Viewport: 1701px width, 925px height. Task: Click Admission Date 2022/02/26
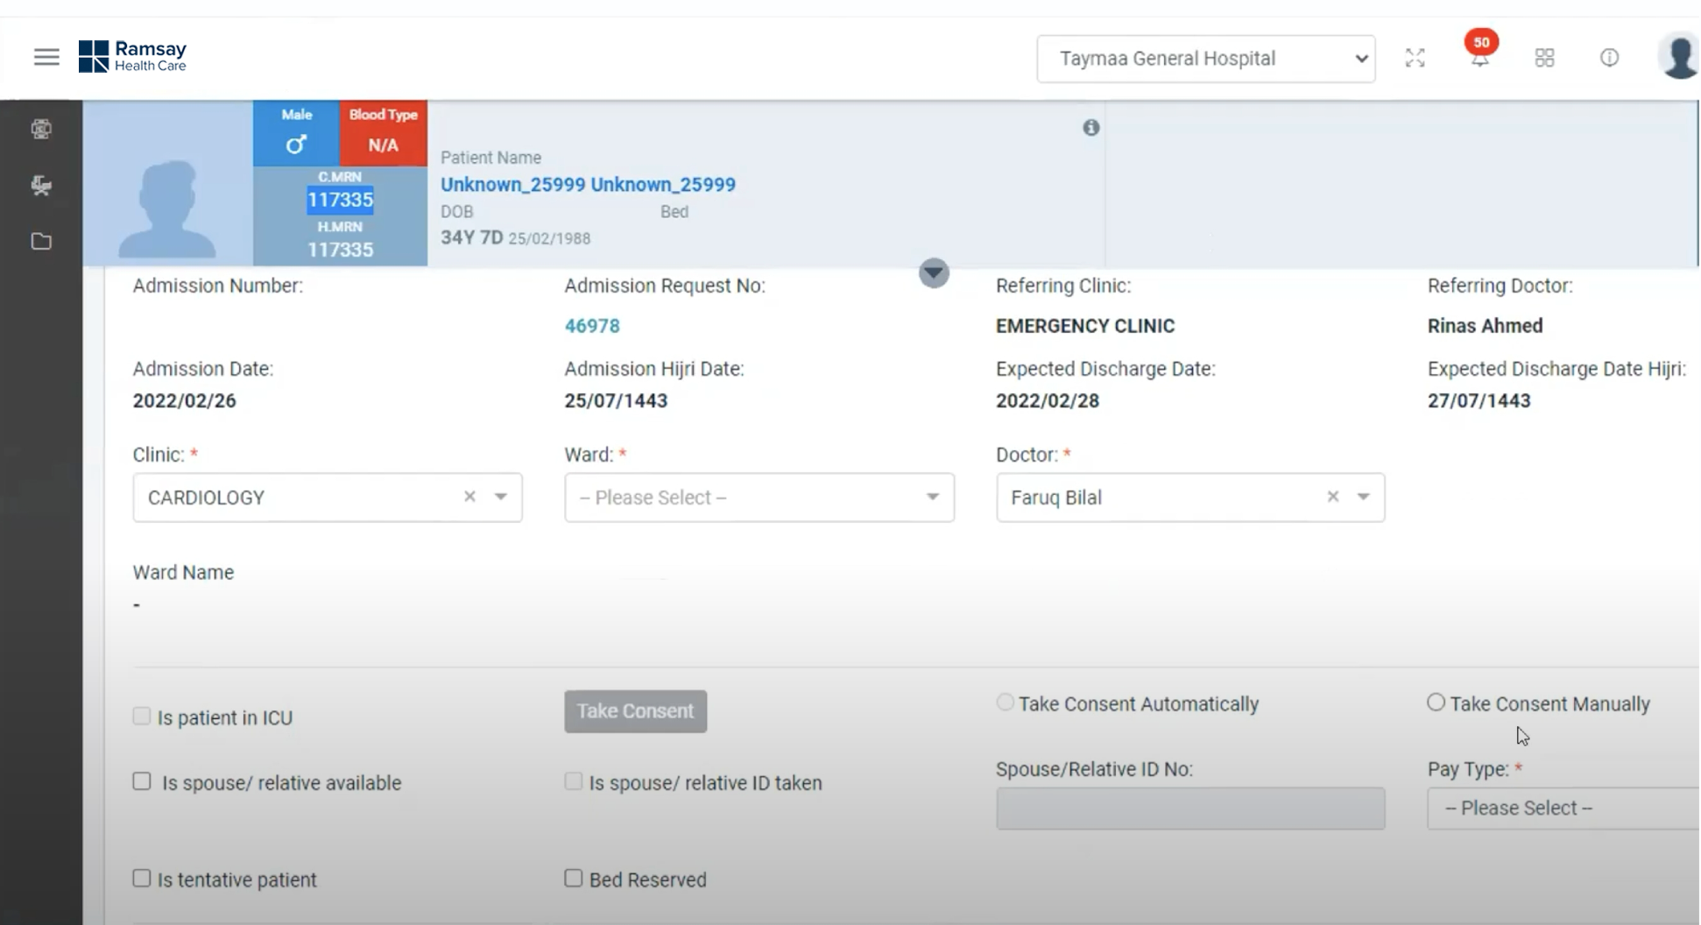tap(185, 400)
